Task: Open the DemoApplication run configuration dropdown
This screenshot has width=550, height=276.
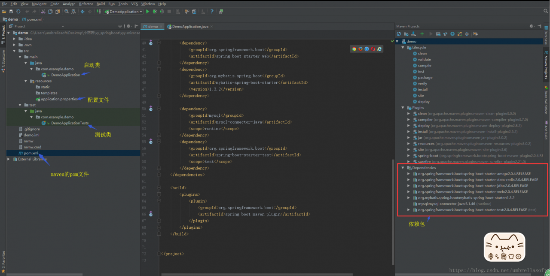Action: 124,12
